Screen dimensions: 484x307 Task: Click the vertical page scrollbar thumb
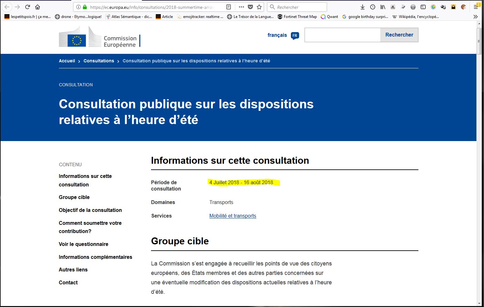click(x=479, y=41)
